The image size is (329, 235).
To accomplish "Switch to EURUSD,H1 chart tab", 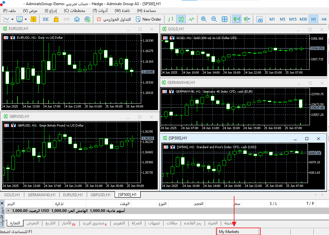I will pos(73,195).
